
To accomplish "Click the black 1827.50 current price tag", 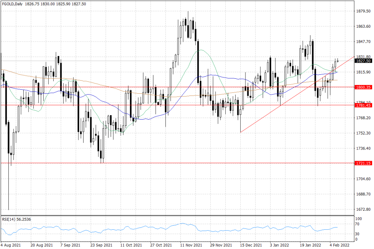I will (x=363, y=61).
